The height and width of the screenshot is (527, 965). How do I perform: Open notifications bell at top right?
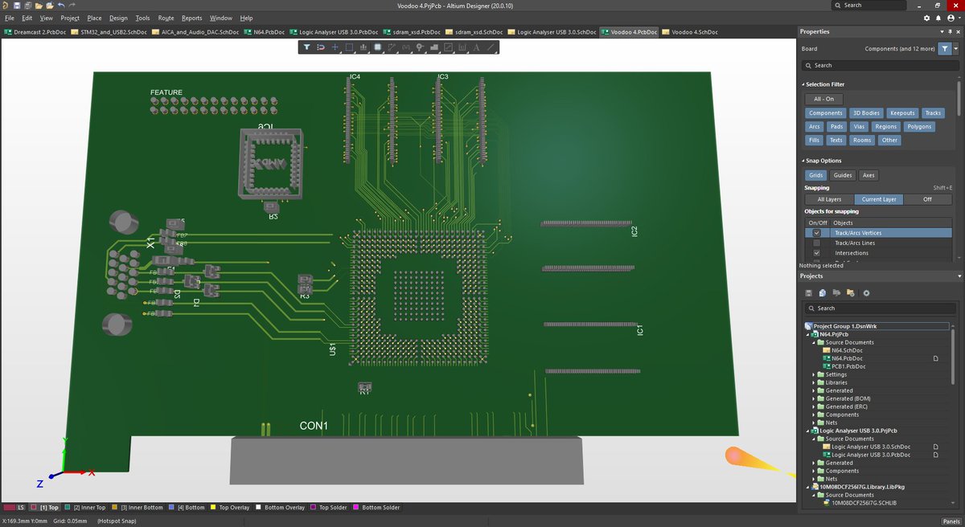pyautogui.click(x=938, y=18)
